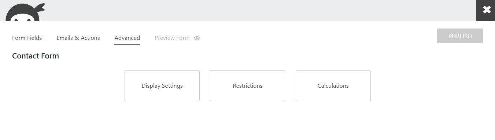Open the Calculations settings box

pos(333,86)
